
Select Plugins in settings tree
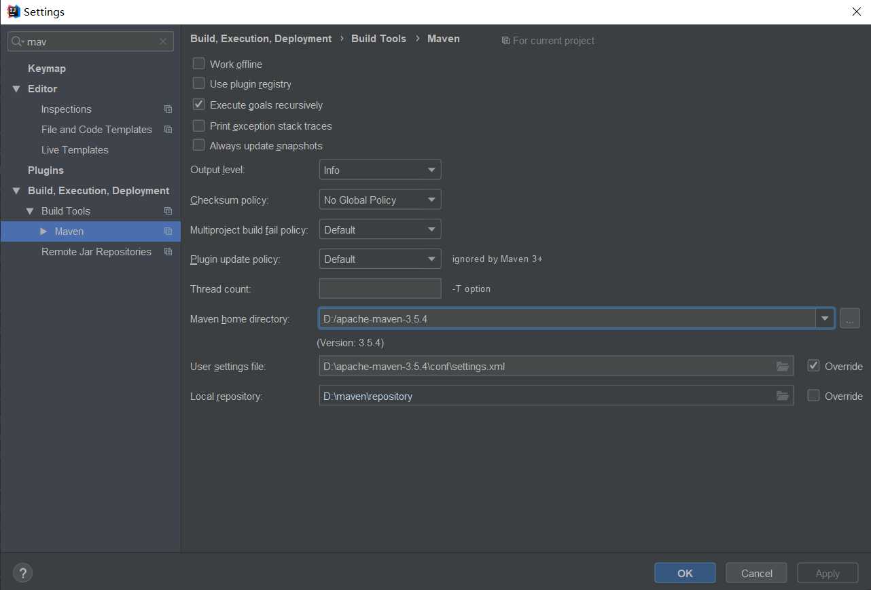[x=46, y=170]
